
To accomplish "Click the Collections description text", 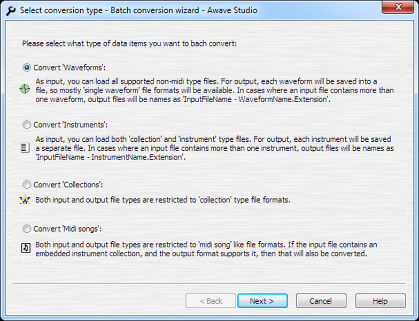I will point(162,200).
